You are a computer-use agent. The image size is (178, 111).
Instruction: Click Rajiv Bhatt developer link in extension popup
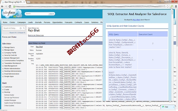tap(137, 20)
